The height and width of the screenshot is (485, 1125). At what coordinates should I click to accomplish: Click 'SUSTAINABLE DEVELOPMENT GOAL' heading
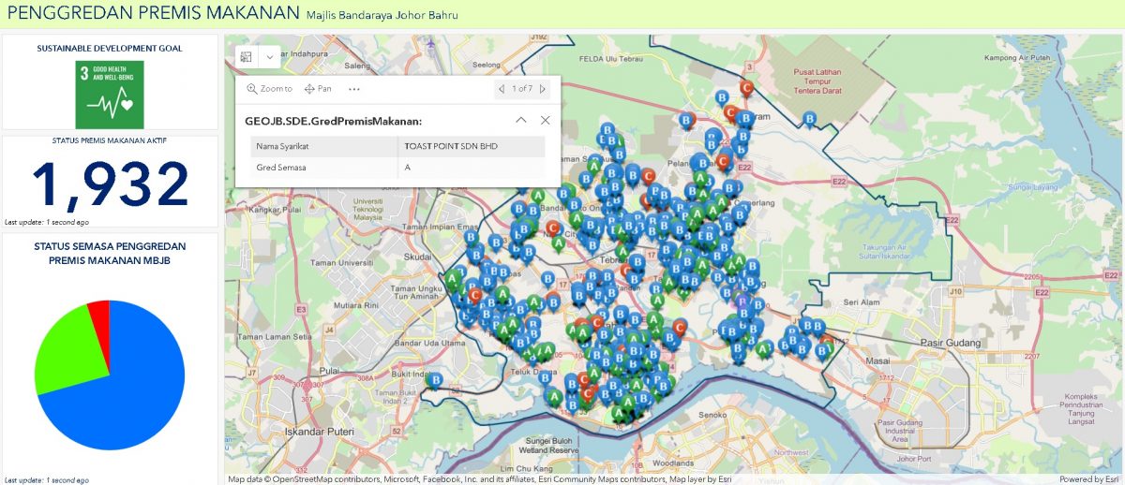pyautogui.click(x=110, y=48)
